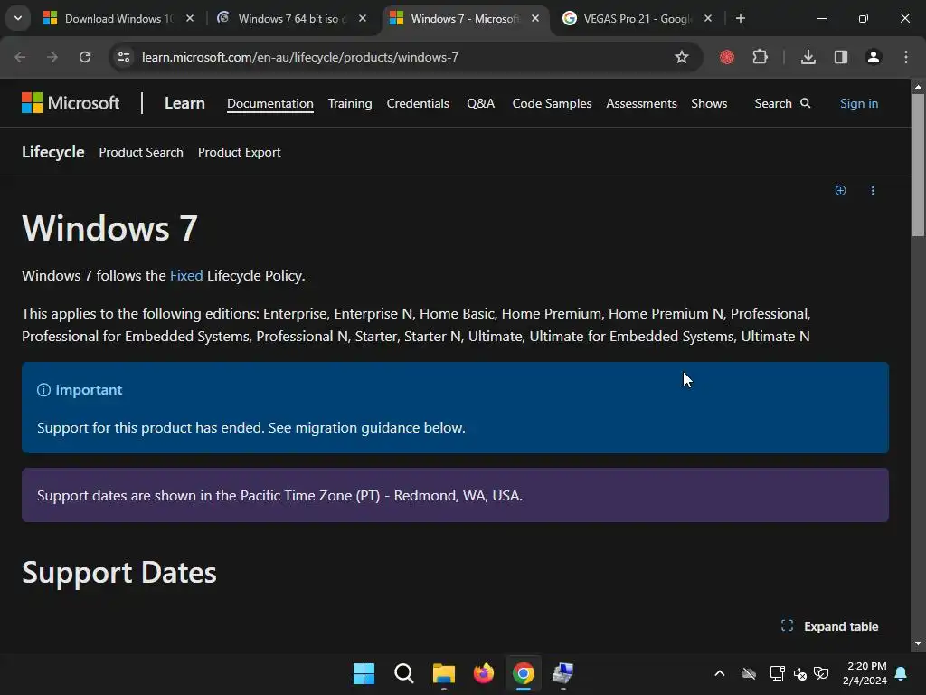Click the Search button in header
Image resolution: width=926 pixels, height=695 pixels.
782,103
